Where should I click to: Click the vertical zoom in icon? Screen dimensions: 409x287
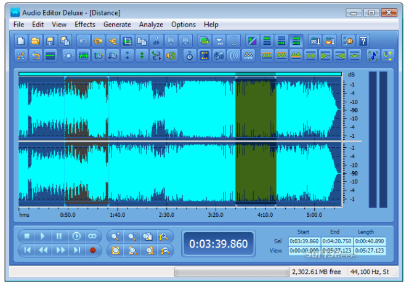(164, 236)
